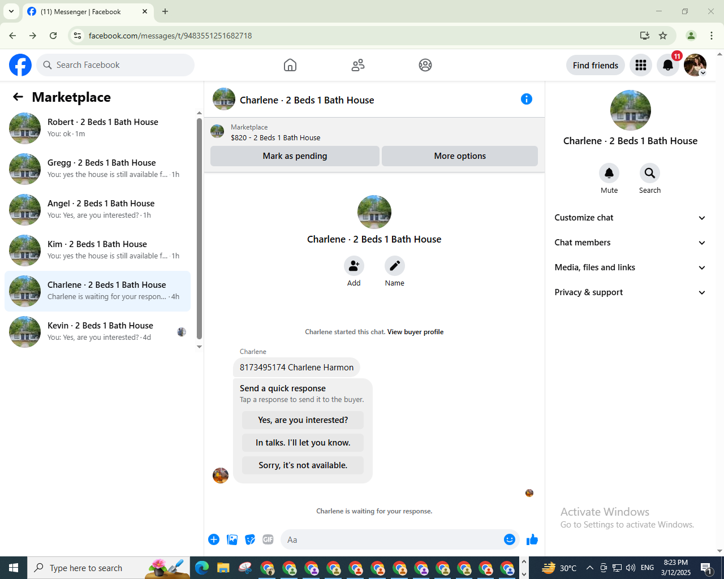Open Notifications bell with 11 badge

pos(668,66)
